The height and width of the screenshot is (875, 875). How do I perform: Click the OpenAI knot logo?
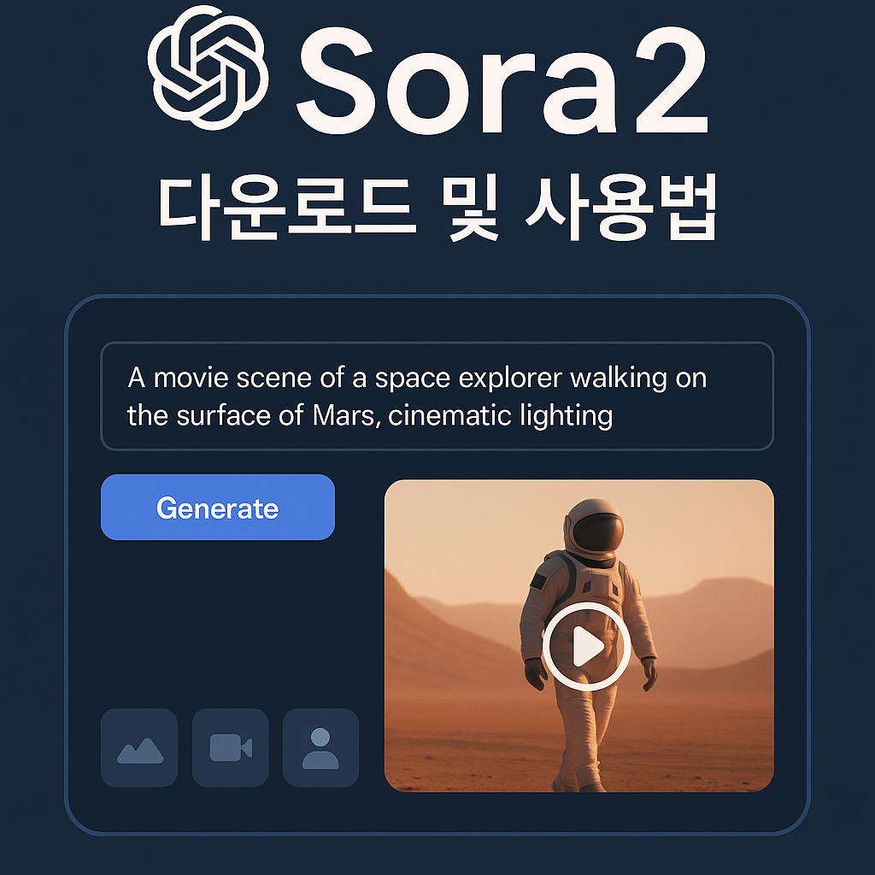pyautogui.click(x=208, y=68)
